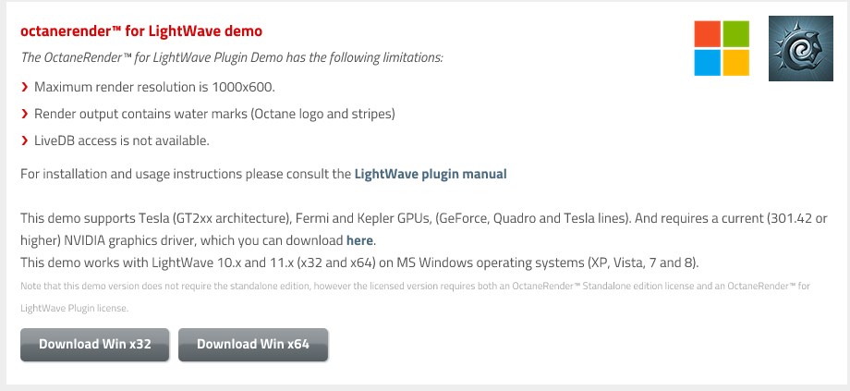Click the red chevron beside Maximum render resolution

(x=24, y=87)
